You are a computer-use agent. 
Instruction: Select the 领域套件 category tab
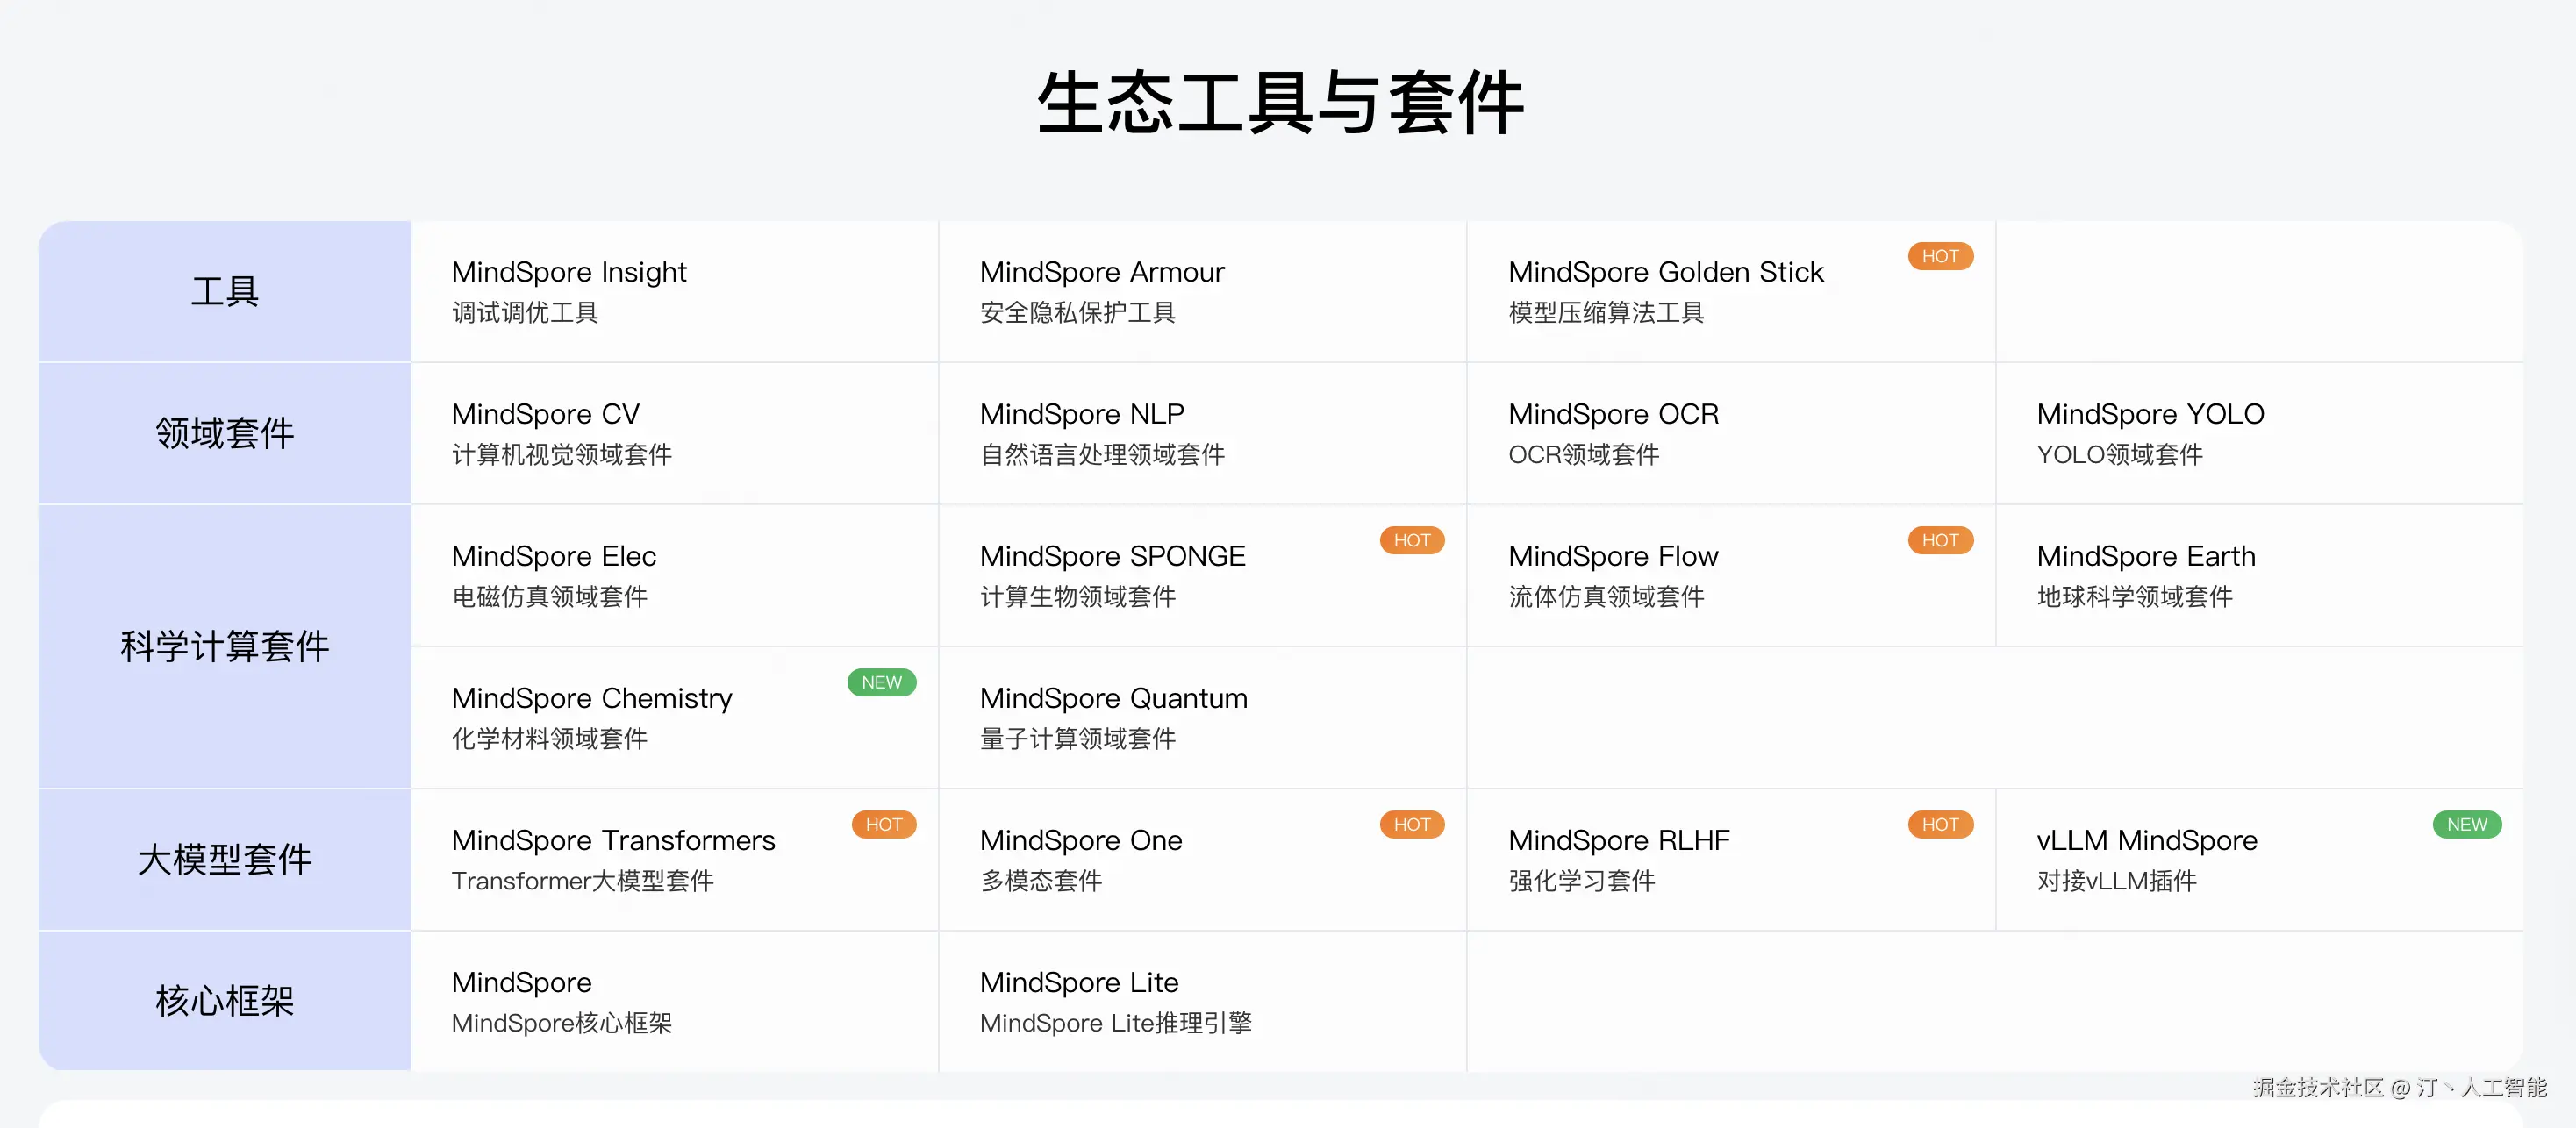click(224, 433)
